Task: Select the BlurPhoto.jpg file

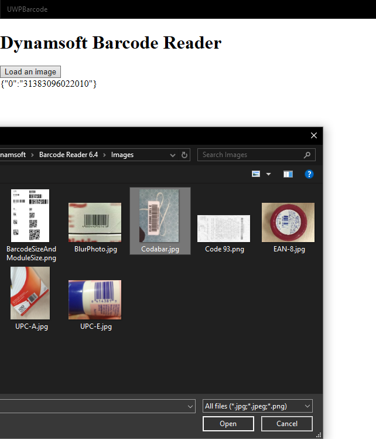Action: pyautogui.click(x=95, y=222)
